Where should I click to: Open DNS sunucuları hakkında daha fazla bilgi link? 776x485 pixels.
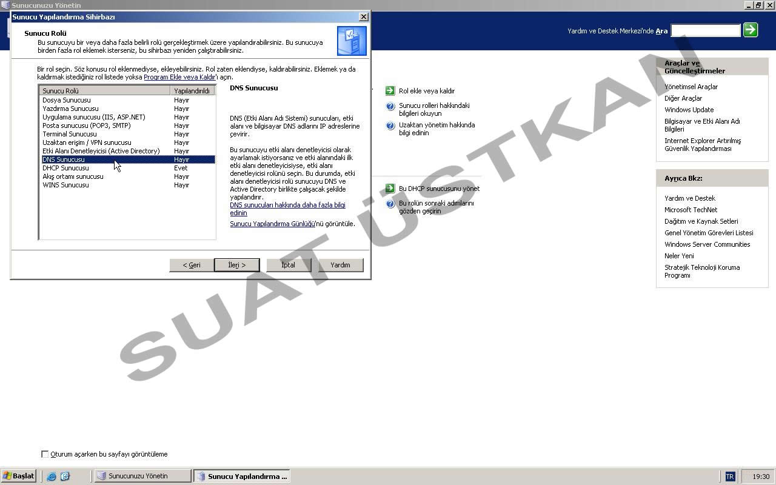point(287,209)
